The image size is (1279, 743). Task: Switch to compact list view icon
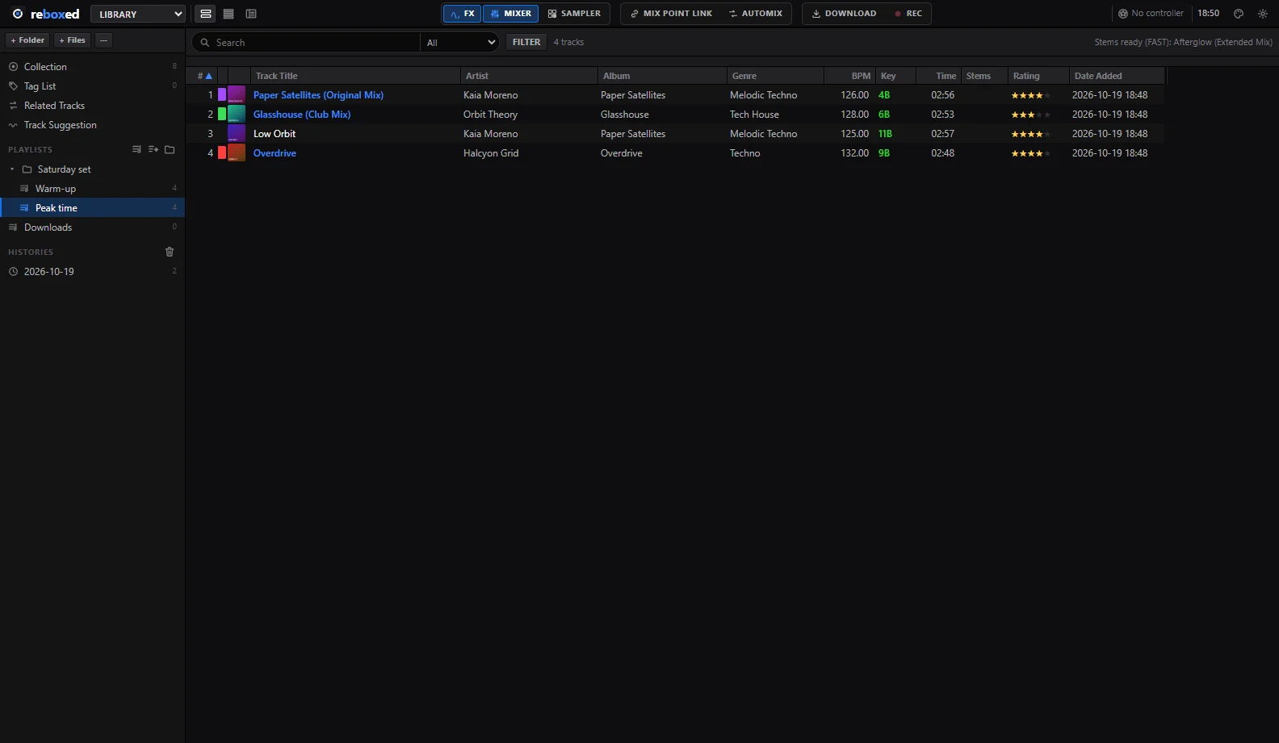point(229,14)
